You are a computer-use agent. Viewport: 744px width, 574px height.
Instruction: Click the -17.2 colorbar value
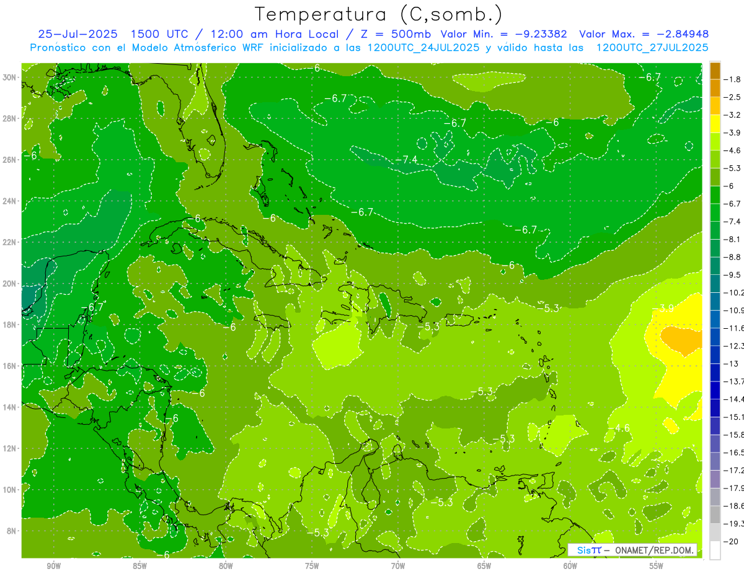(735, 471)
